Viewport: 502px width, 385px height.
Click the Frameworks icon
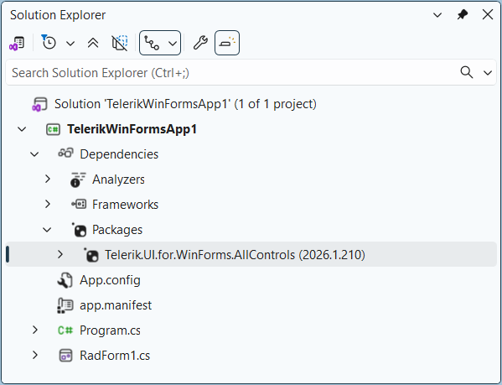click(x=79, y=204)
